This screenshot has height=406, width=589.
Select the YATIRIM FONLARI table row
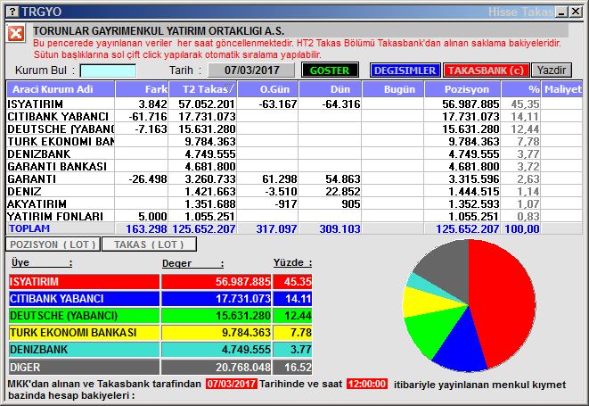(294, 216)
